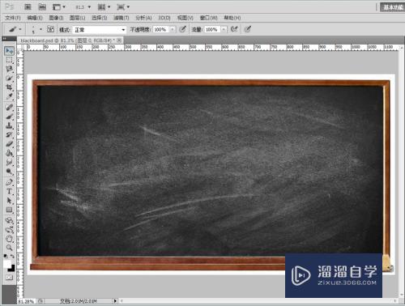Open the 图像(I) Image menu

[x=56, y=18]
